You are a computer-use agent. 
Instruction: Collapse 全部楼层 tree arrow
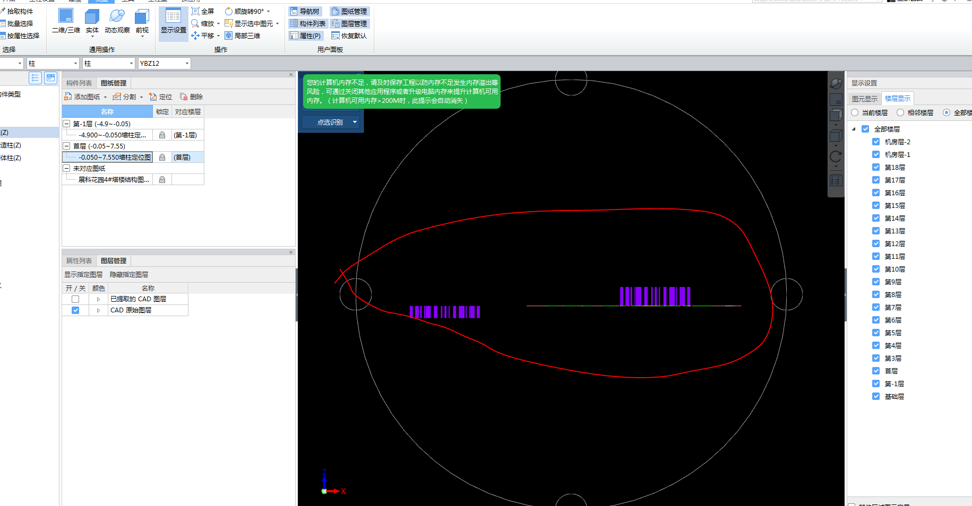pos(854,129)
